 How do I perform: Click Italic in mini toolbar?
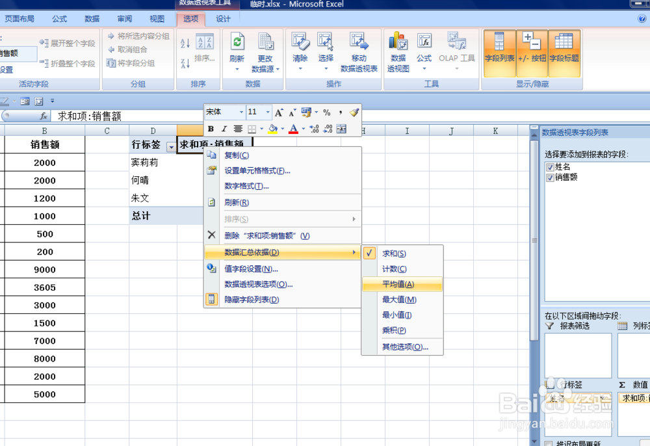pos(224,129)
